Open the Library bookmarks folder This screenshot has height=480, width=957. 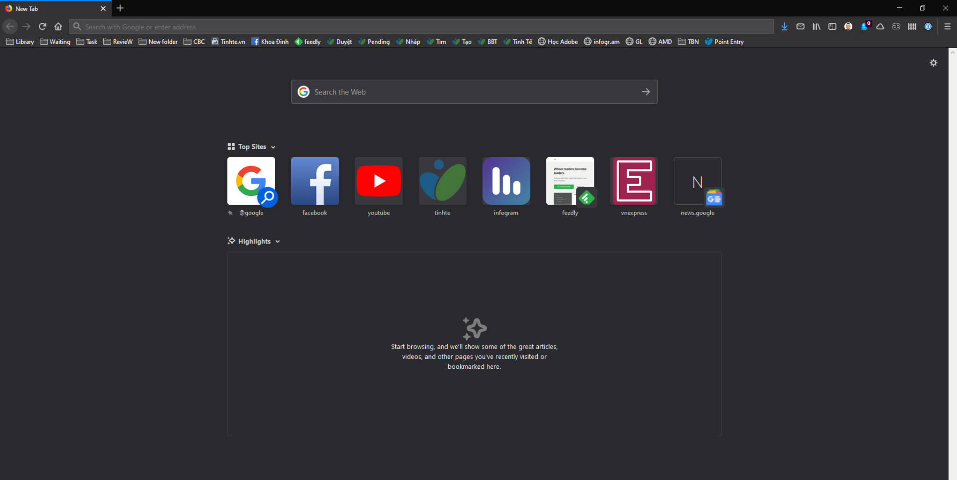[x=20, y=42]
